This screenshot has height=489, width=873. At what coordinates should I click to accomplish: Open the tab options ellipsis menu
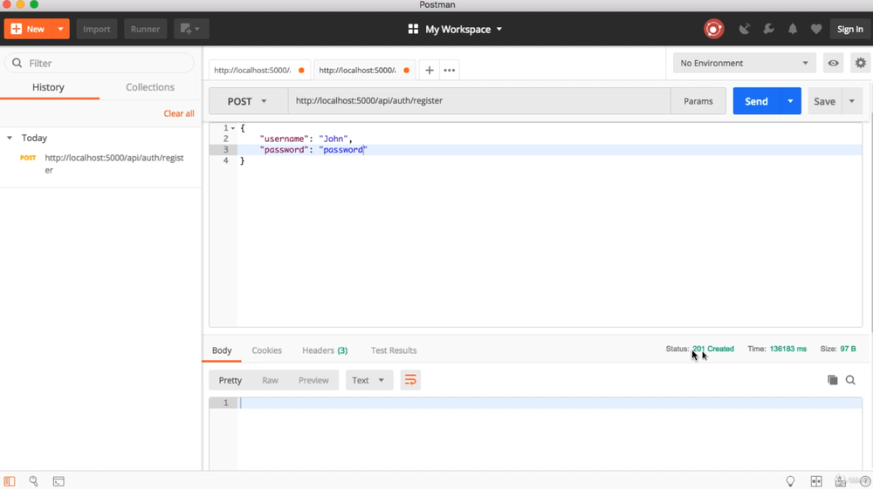(x=450, y=70)
